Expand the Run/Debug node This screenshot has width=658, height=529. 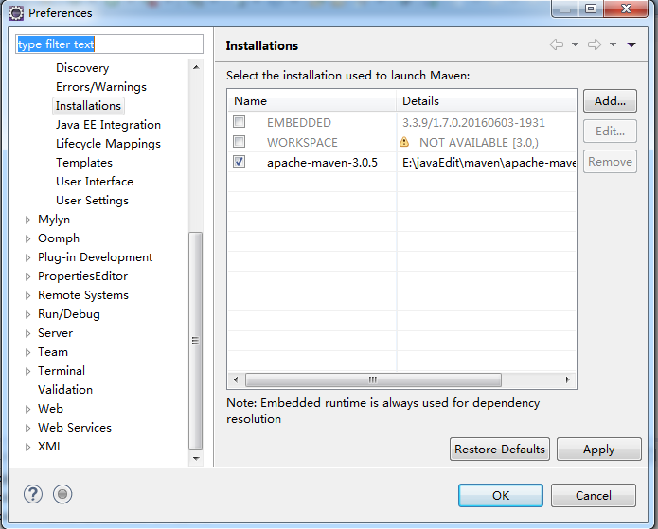click(x=27, y=314)
